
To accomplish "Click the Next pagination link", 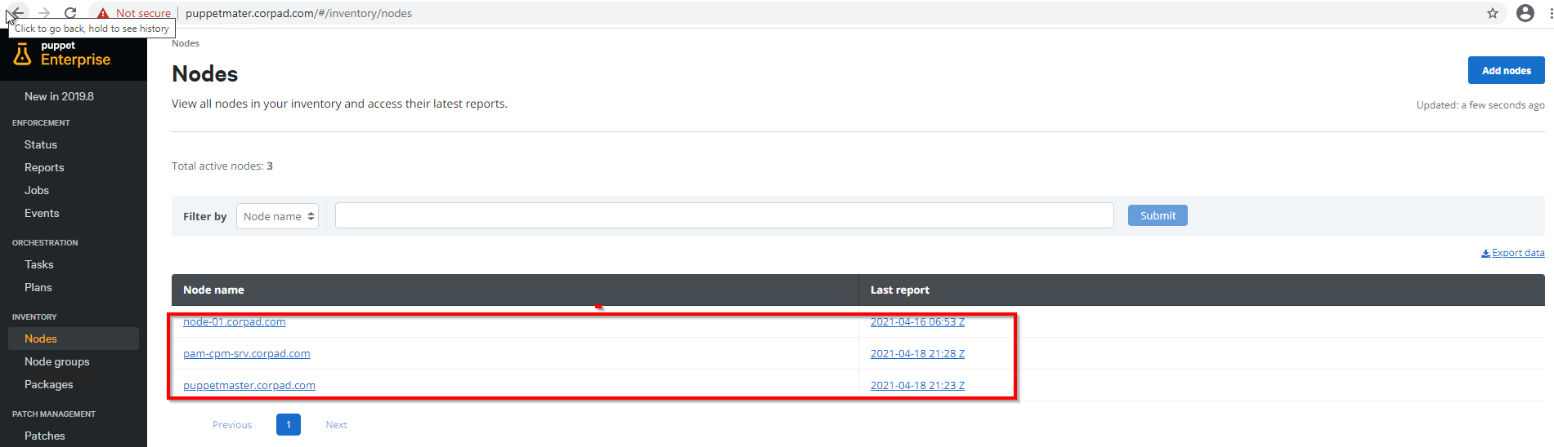I will pos(336,425).
